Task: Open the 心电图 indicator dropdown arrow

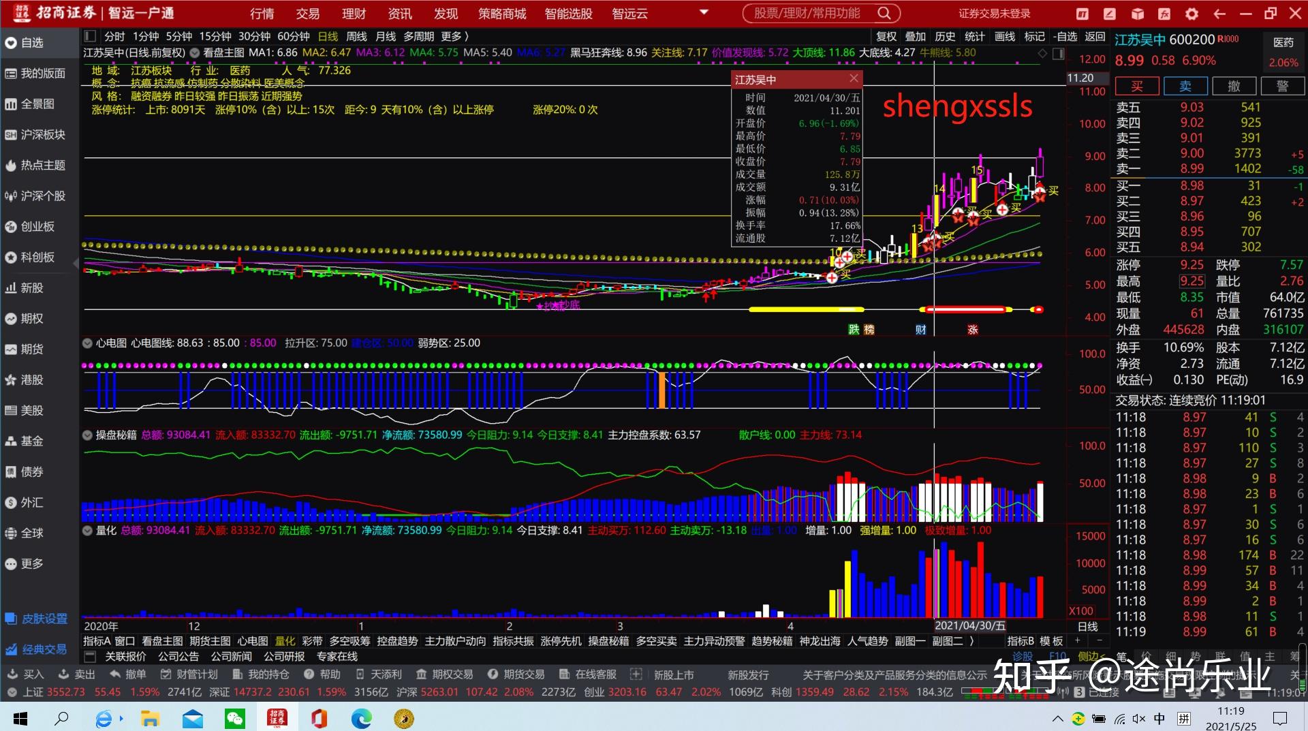Action: click(87, 343)
